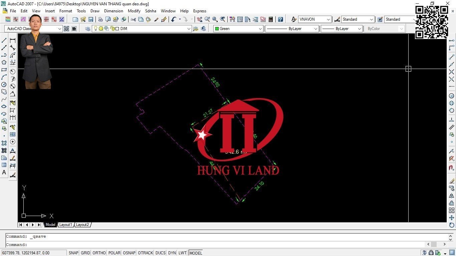Select the Radius dimension tool
This screenshot has width=456, height=256.
point(13,72)
